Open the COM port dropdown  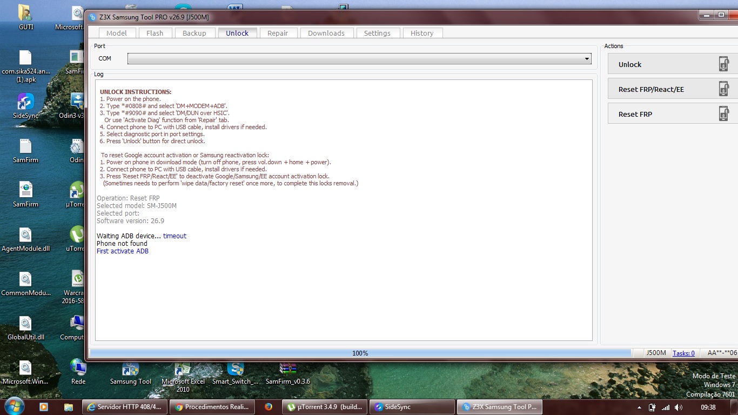[359, 58]
